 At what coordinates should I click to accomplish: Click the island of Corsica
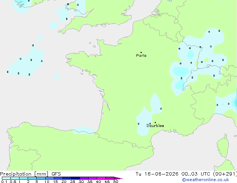click(x=223, y=146)
